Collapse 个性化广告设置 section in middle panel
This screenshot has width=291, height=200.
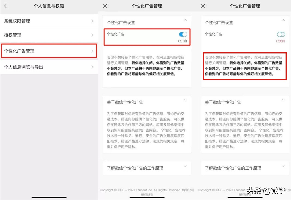185,20
